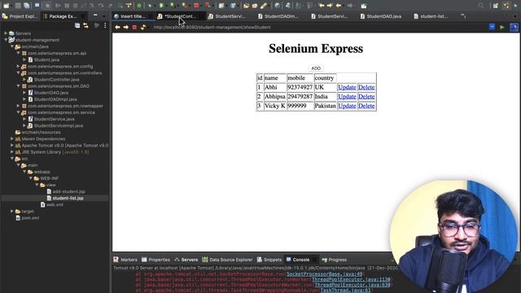This screenshot has height=293, width=521.
Task: Open the StudentDAO.java editor tab
Action: (x=381, y=16)
